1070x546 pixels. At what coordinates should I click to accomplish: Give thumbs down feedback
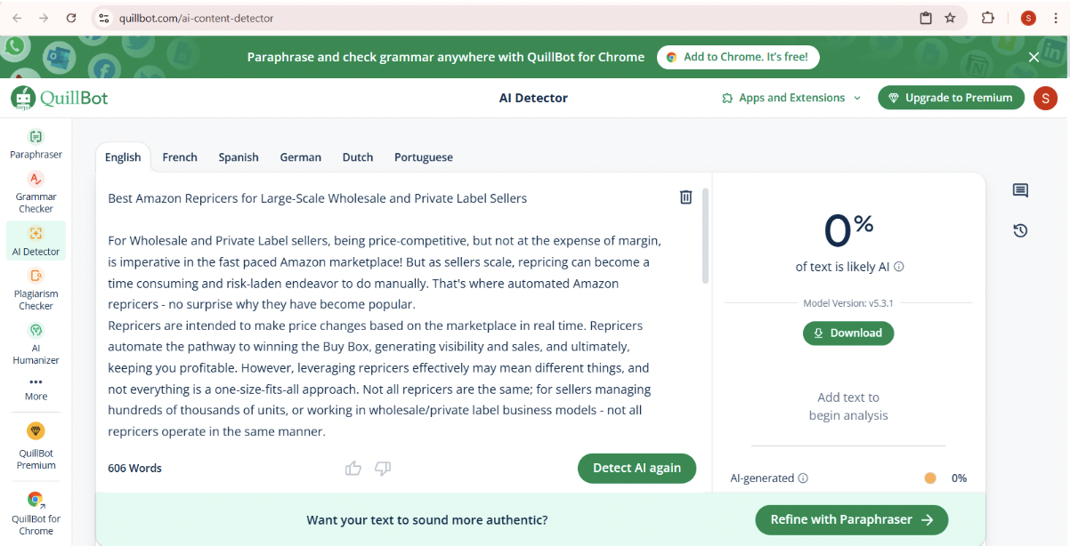(383, 468)
